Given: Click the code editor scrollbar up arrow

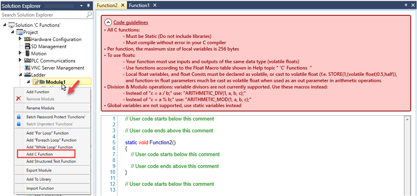Looking at the screenshot, I should pos(408,119).
